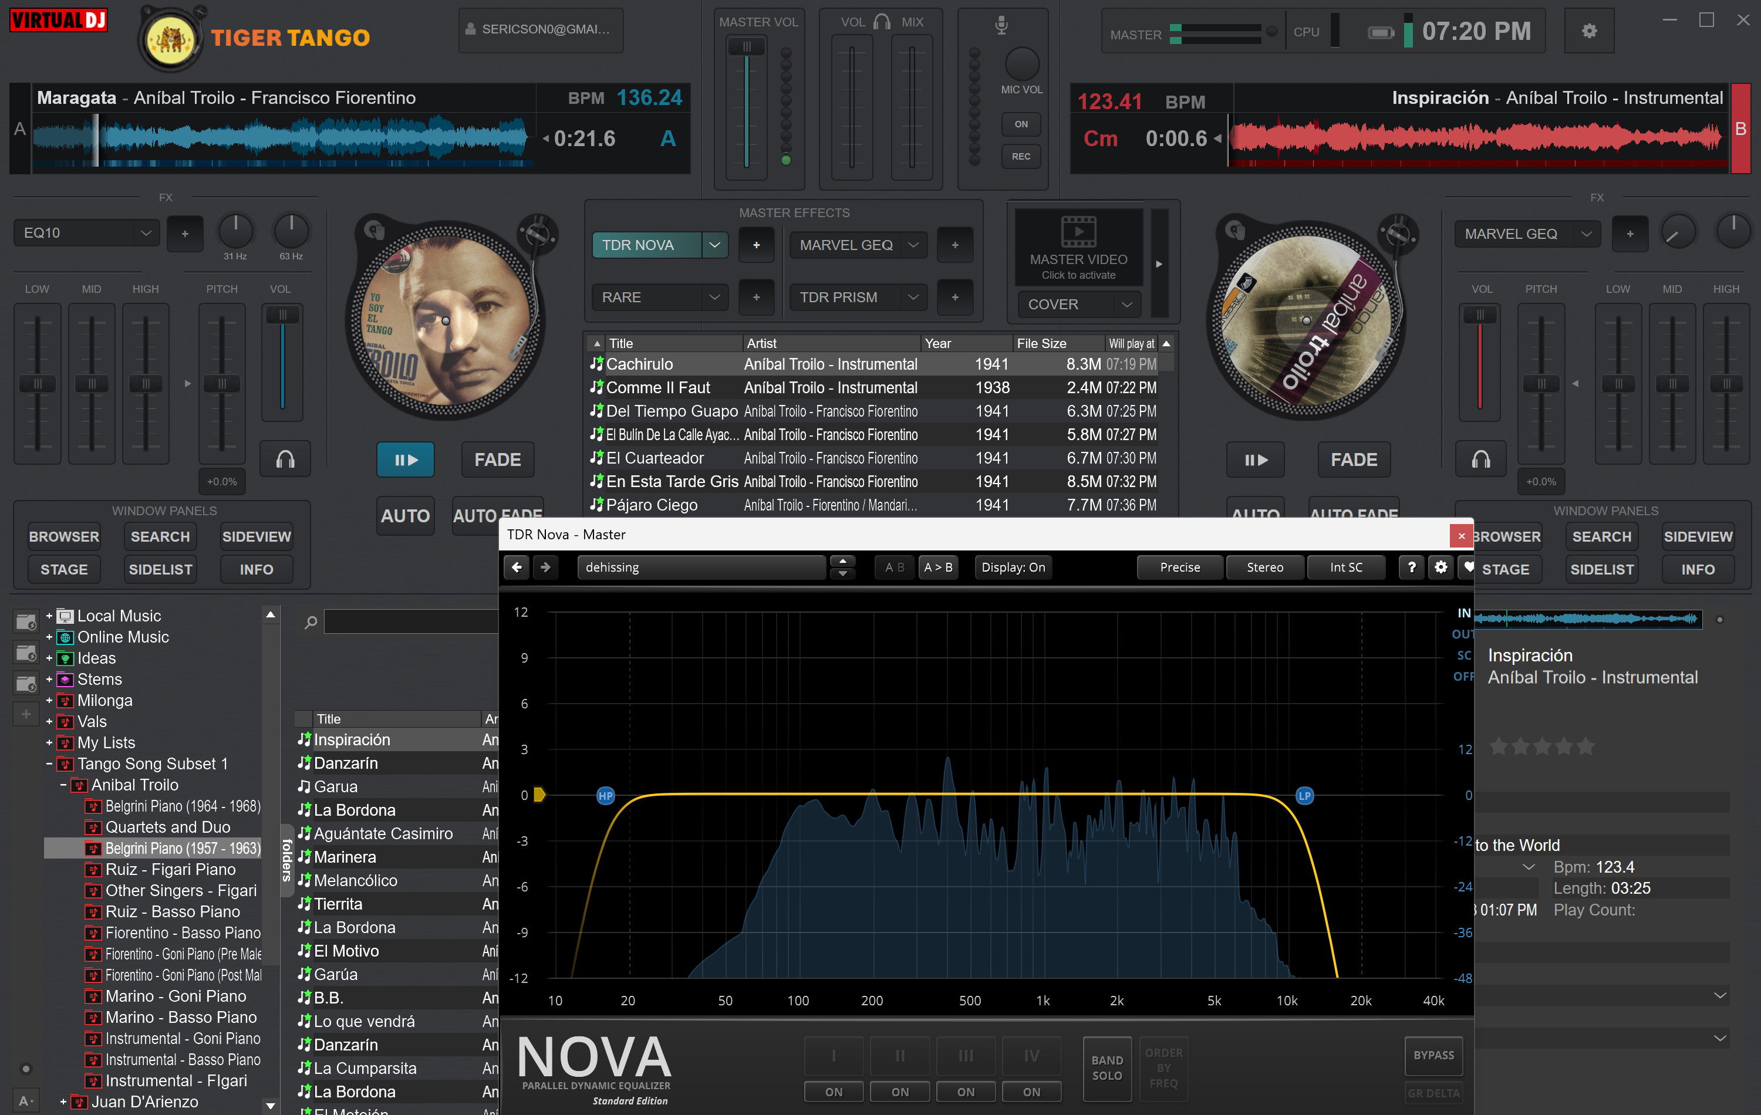Open the TDR NOVA master effect dropdown arrow
The width and height of the screenshot is (1761, 1115).
(714, 245)
